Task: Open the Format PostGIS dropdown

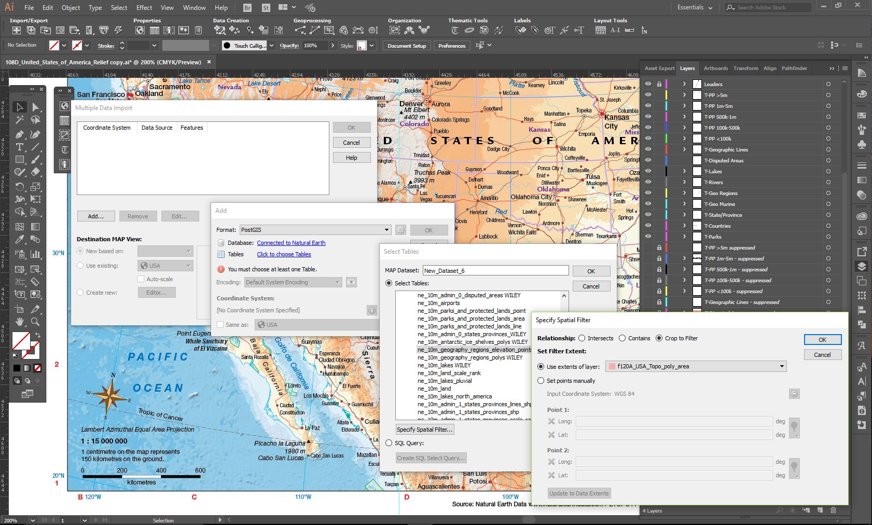Action: click(315, 230)
